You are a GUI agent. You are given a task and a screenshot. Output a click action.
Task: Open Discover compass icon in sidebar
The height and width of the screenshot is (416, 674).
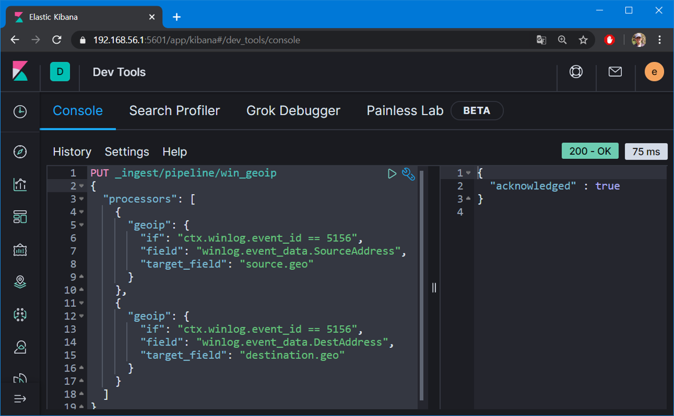(20, 152)
